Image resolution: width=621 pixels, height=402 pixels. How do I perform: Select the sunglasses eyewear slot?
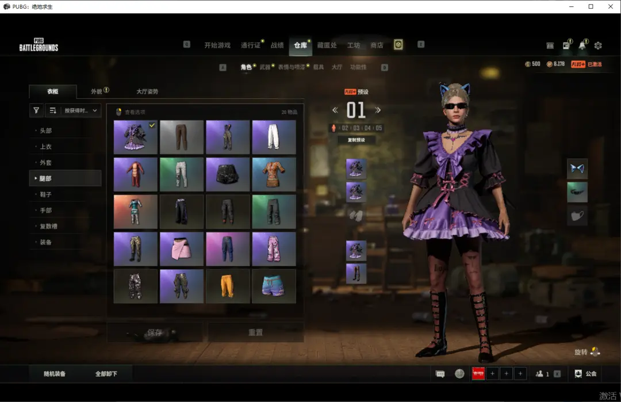click(577, 193)
